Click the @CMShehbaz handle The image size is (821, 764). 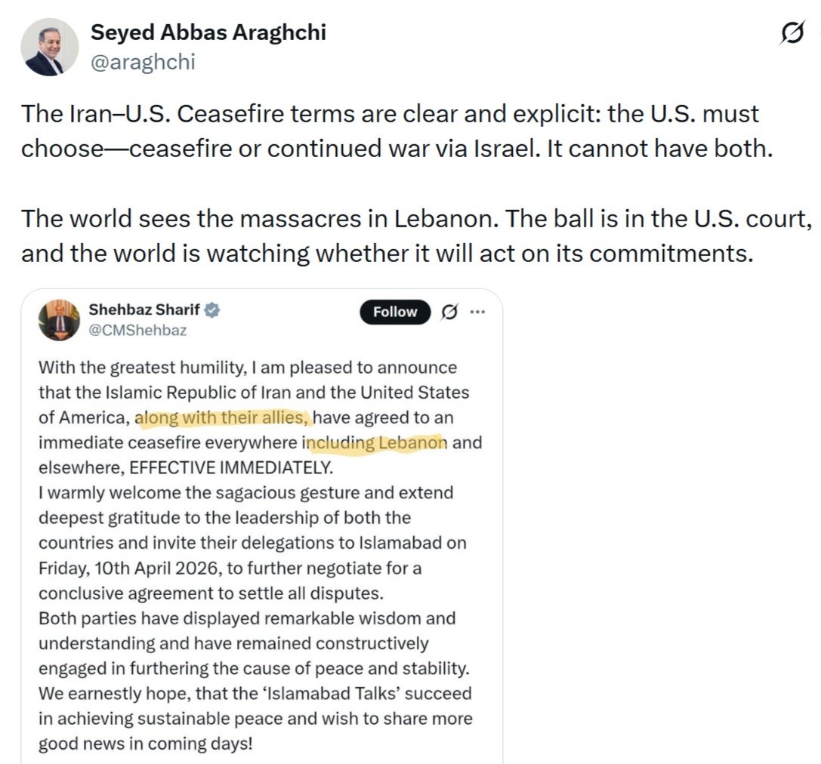(x=137, y=330)
